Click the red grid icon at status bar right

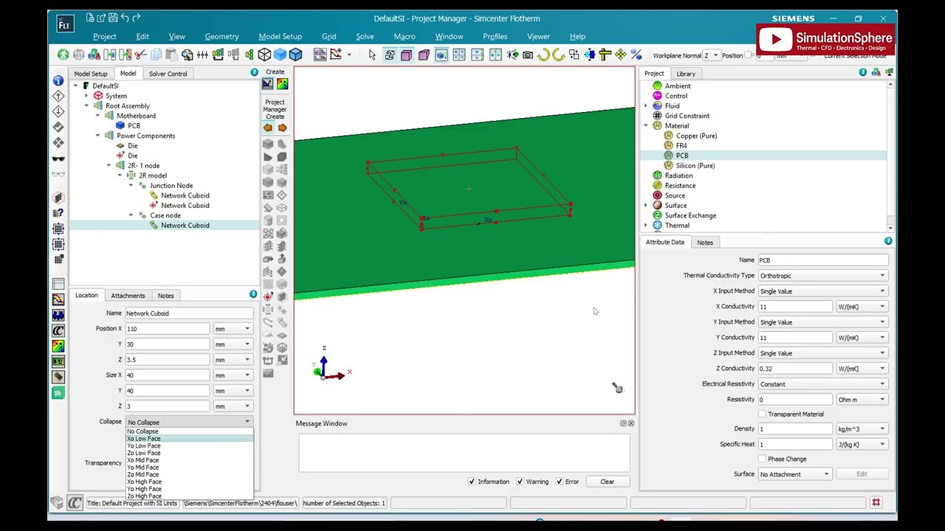(x=876, y=503)
